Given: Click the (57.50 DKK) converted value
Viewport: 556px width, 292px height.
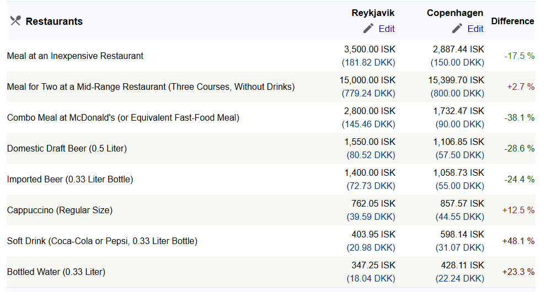Looking at the screenshot, I should pos(460,155).
